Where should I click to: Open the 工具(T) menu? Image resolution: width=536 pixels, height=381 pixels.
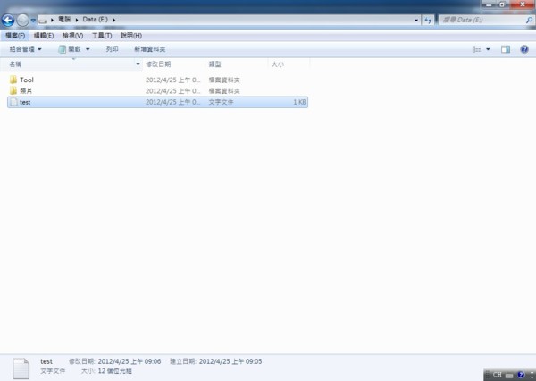tap(102, 35)
